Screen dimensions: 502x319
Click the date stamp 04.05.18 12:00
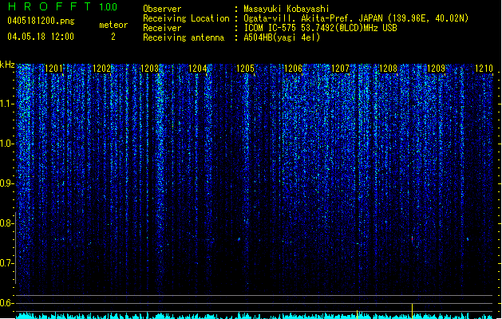pos(41,37)
